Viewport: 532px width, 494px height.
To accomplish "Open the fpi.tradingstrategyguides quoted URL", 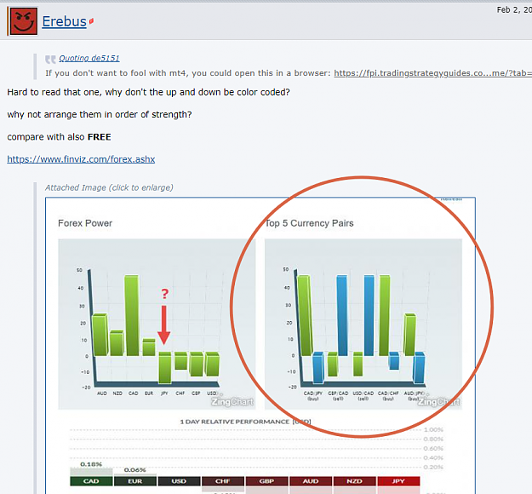I will (x=432, y=73).
